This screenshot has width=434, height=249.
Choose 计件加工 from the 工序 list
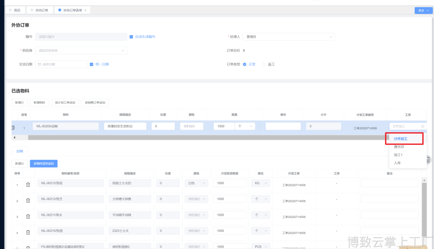[x=401, y=139]
